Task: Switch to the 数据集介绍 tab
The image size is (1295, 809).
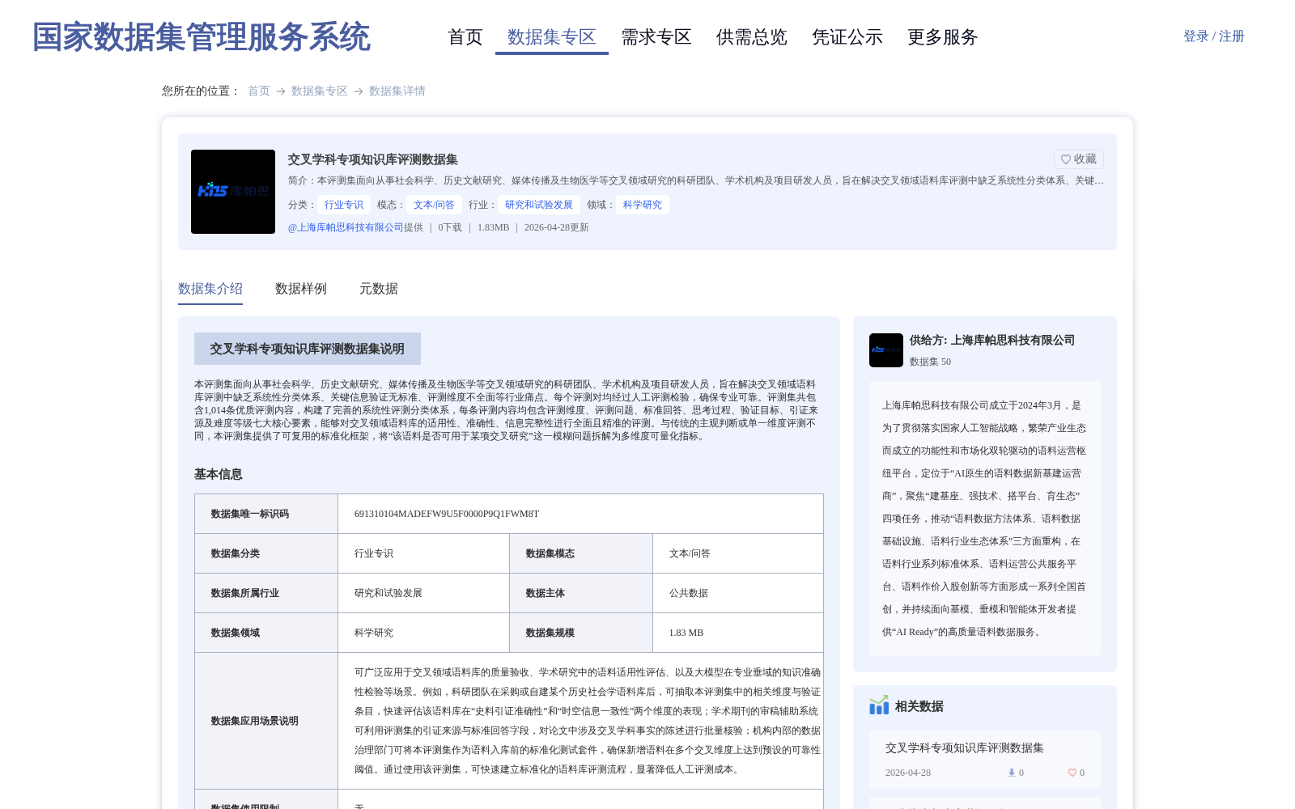Action: [210, 289]
